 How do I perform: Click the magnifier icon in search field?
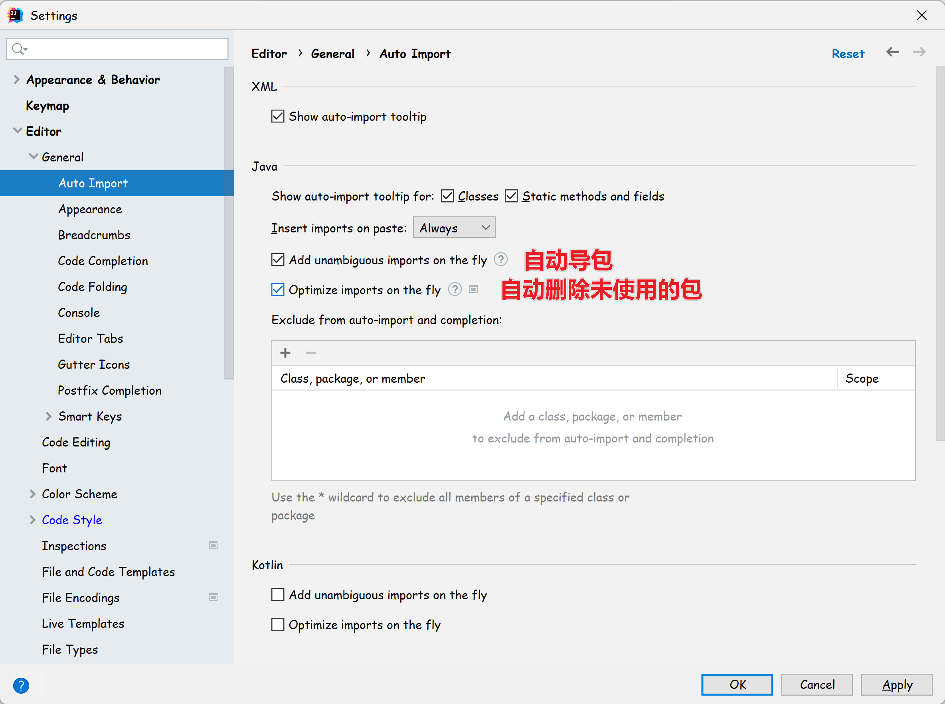click(x=18, y=49)
